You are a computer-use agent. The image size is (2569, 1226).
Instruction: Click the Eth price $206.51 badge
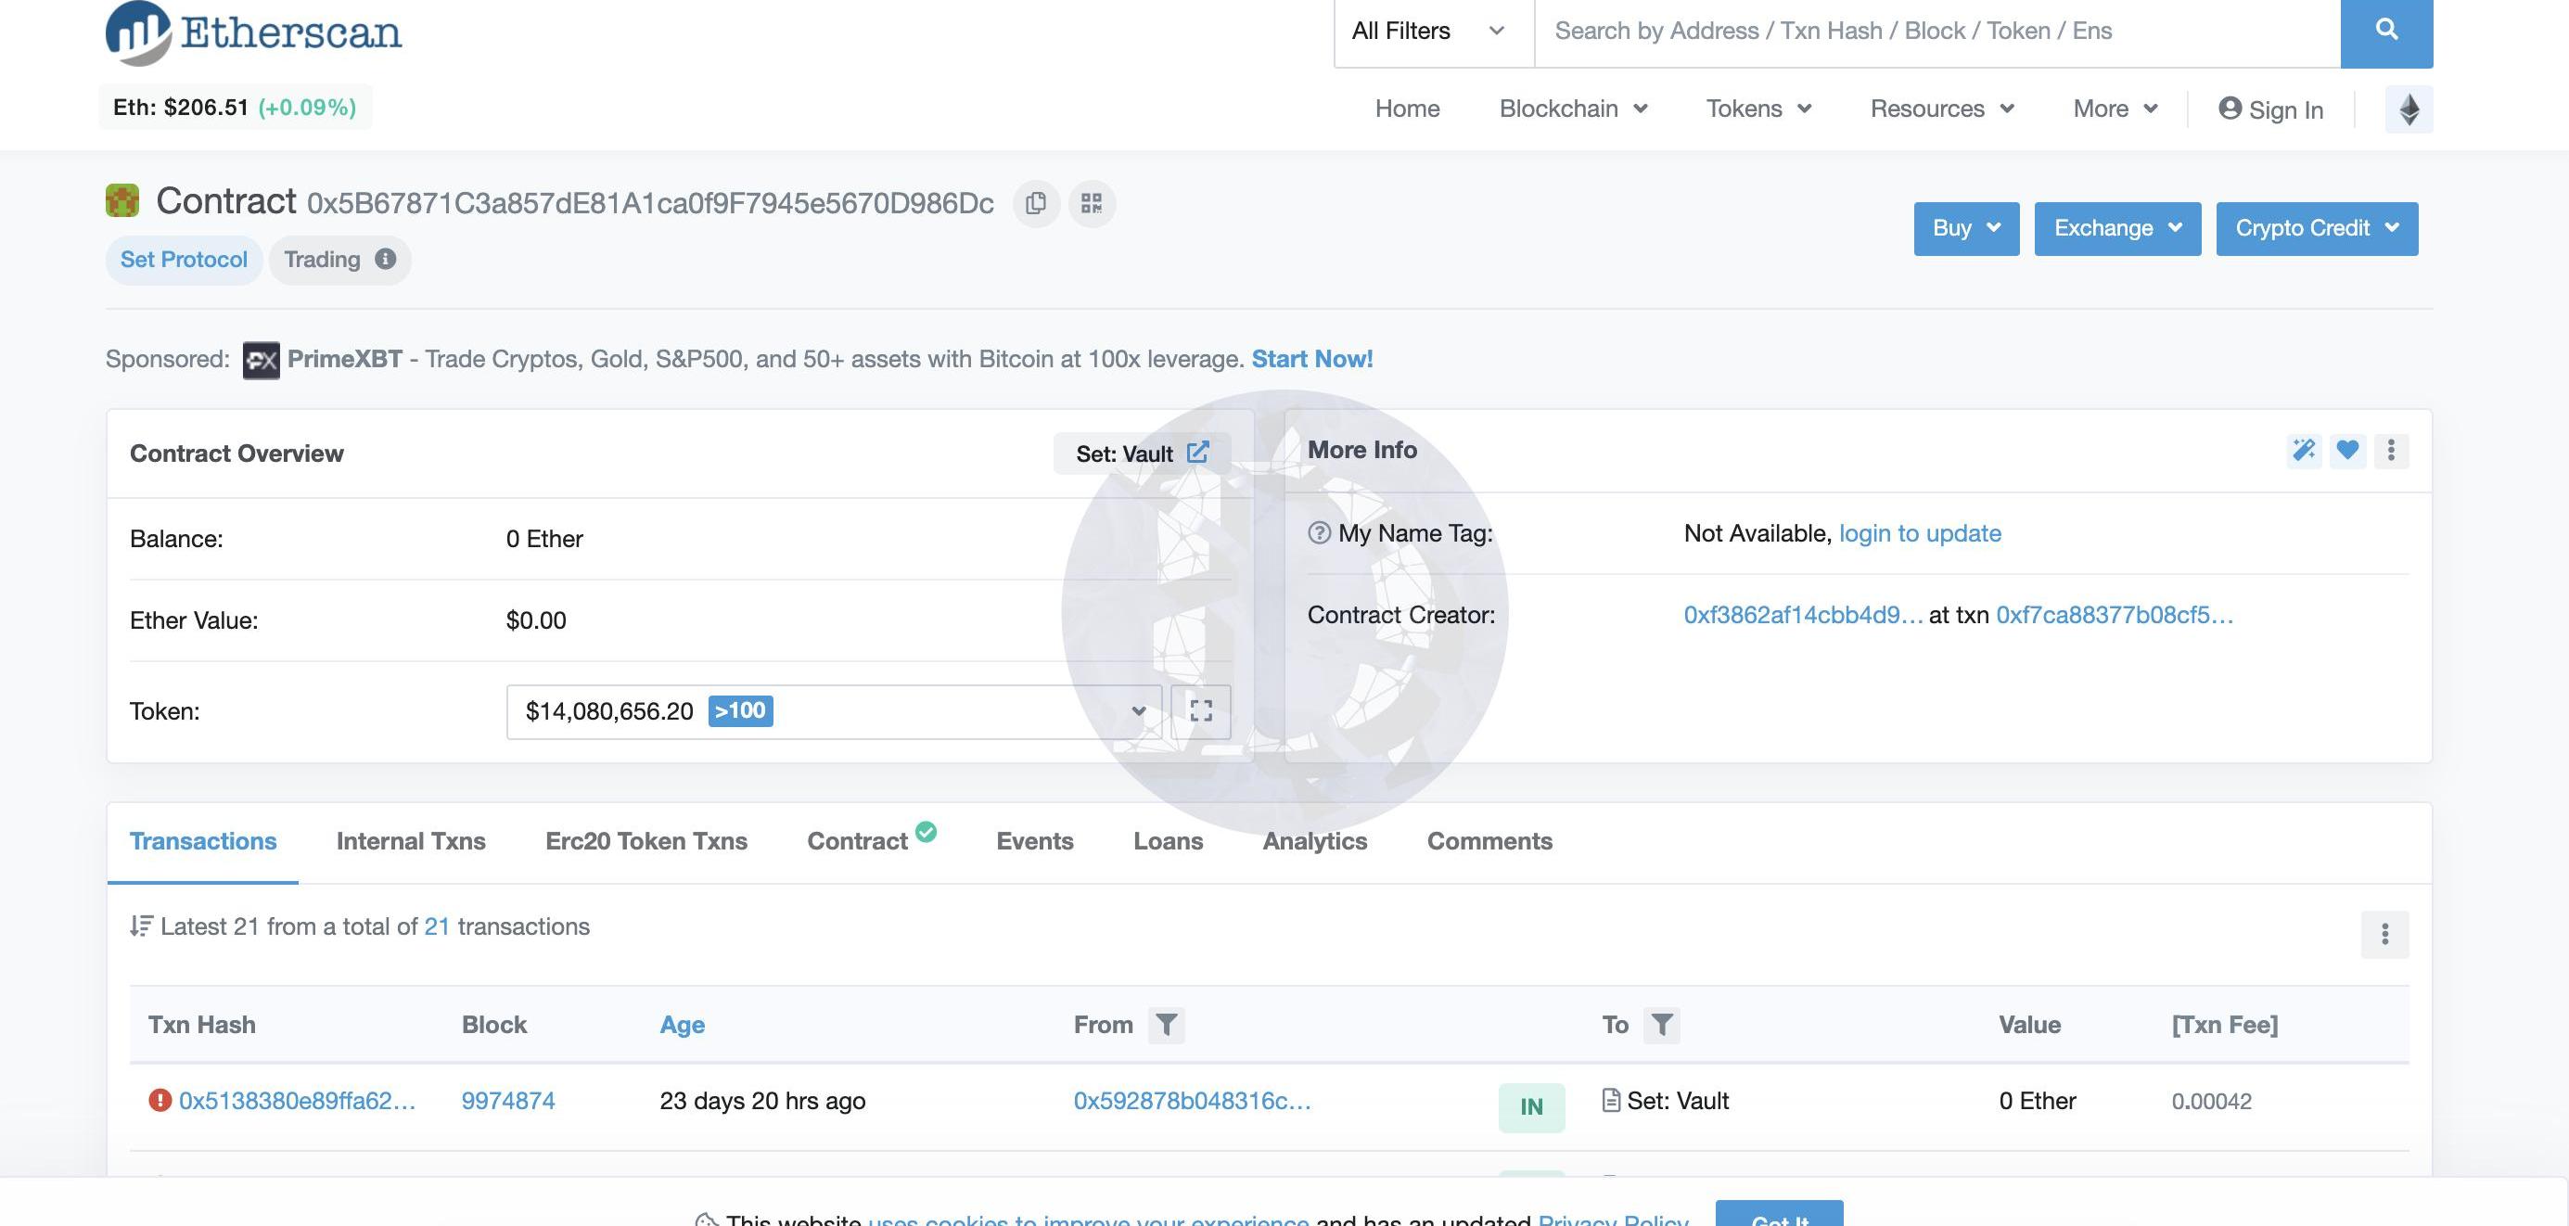tap(235, 107)
